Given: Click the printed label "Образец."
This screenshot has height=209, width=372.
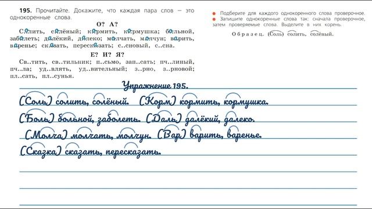Looking at the screenshot, I should point(248,34).
